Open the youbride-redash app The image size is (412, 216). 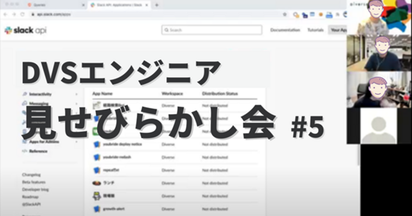tap(117, 157)
